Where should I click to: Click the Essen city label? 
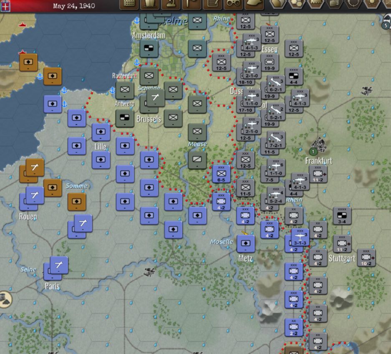click(x=270, y=49)
